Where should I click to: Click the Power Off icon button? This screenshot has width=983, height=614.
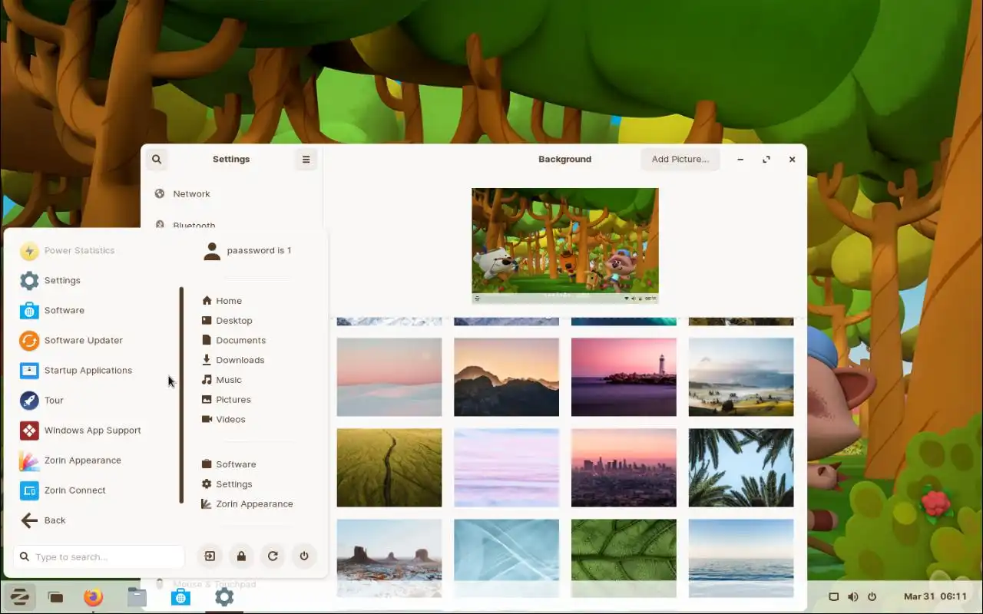pos(304,556)
